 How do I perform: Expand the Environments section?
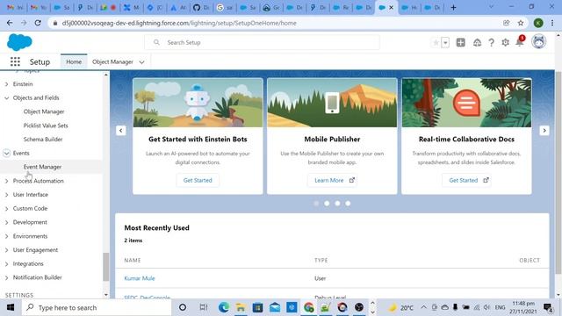tap(6, 236)
